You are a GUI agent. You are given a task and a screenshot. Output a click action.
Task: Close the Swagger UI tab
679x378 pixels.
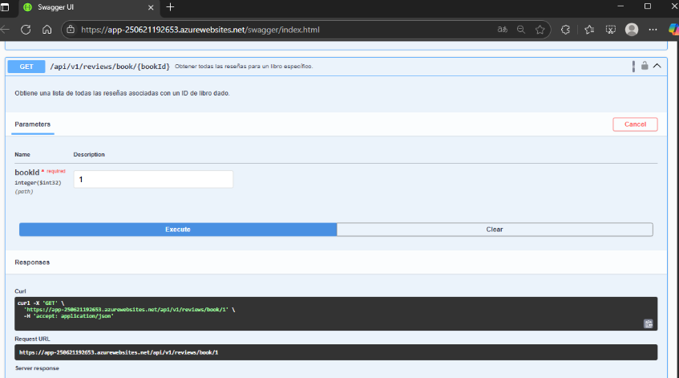pos(151,7)
